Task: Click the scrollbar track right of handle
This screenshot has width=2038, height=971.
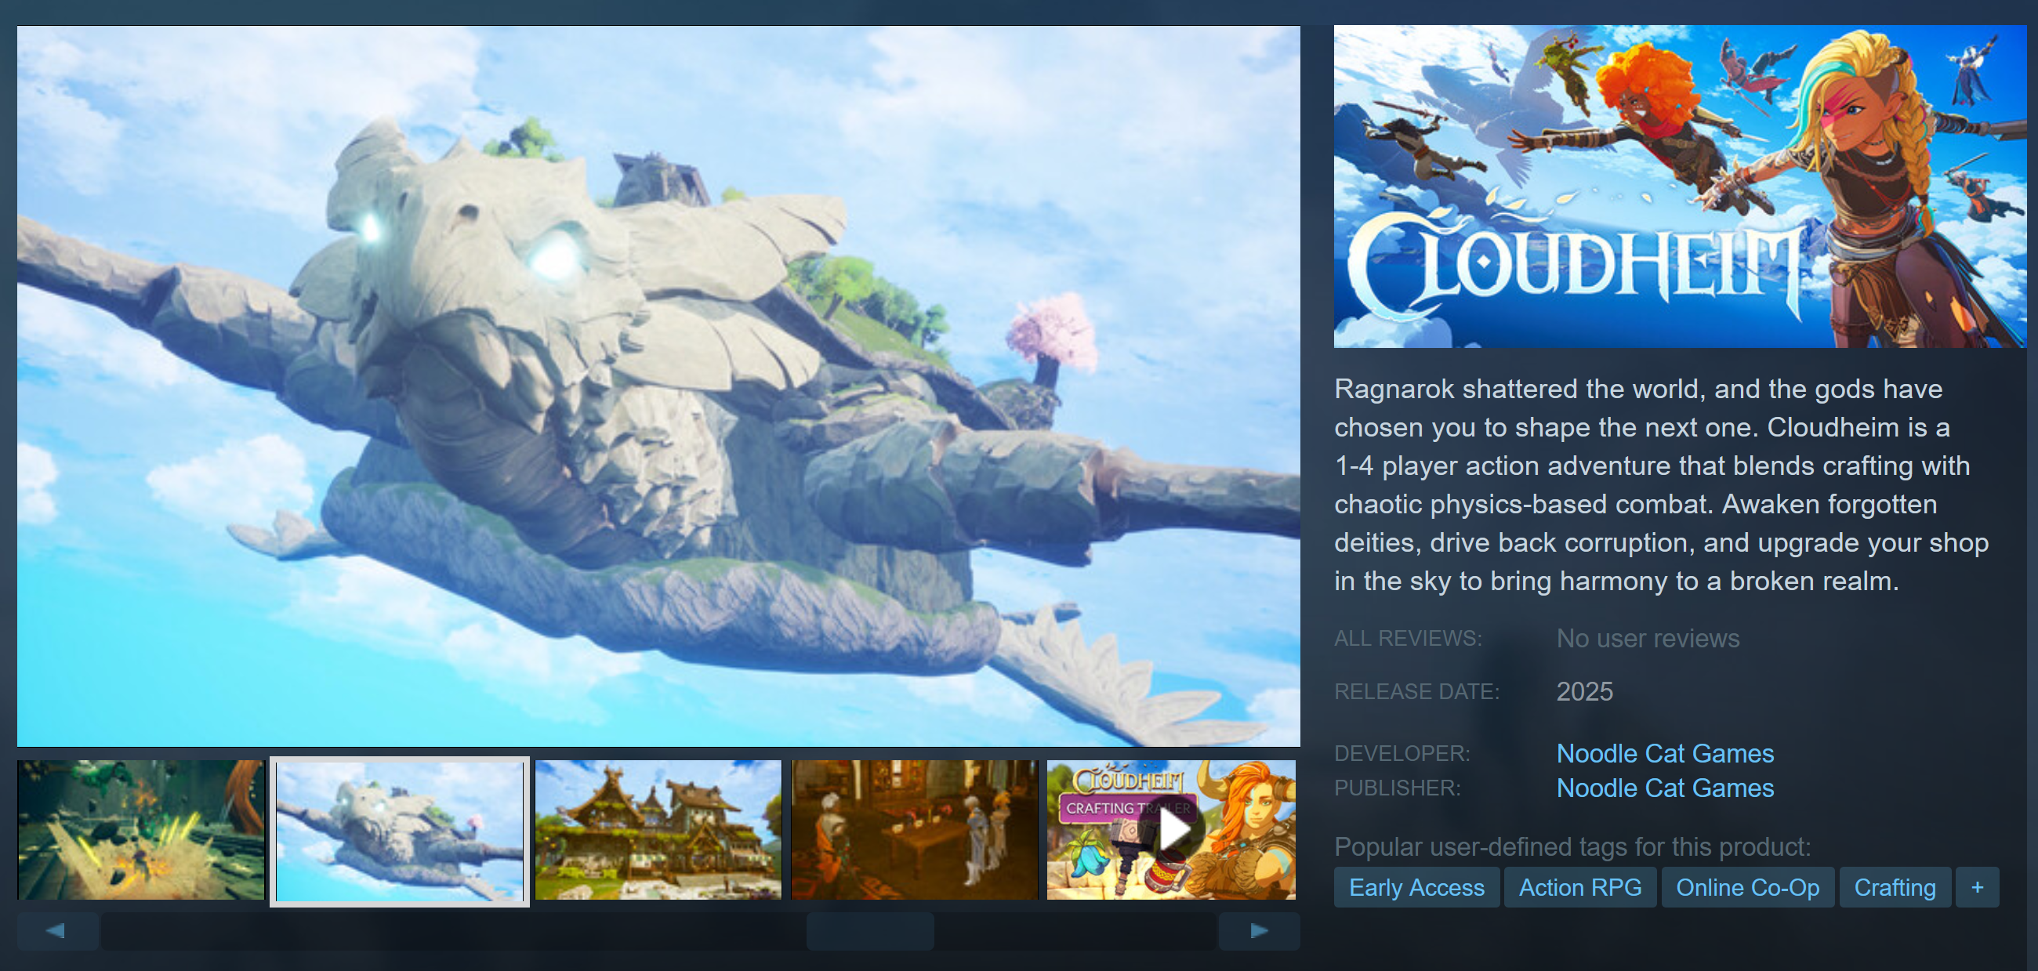Action: pyautogui.click(x=1076, y=931)
